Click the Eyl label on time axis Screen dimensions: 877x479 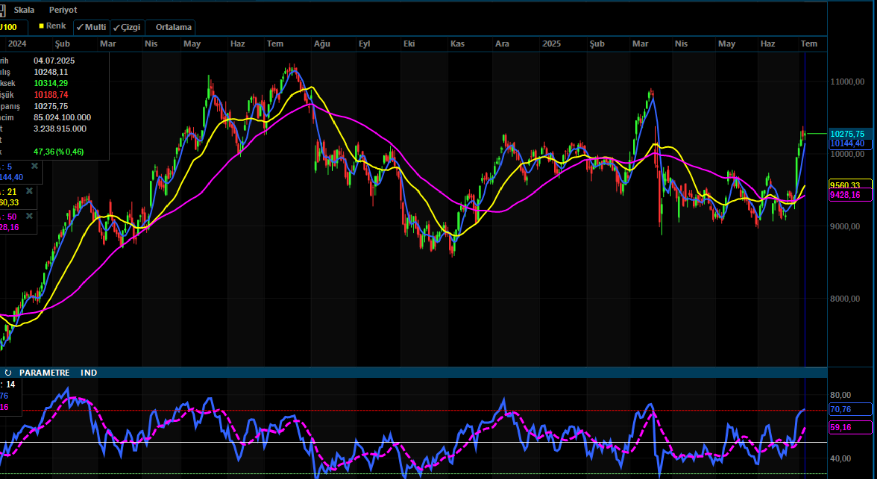364,44
